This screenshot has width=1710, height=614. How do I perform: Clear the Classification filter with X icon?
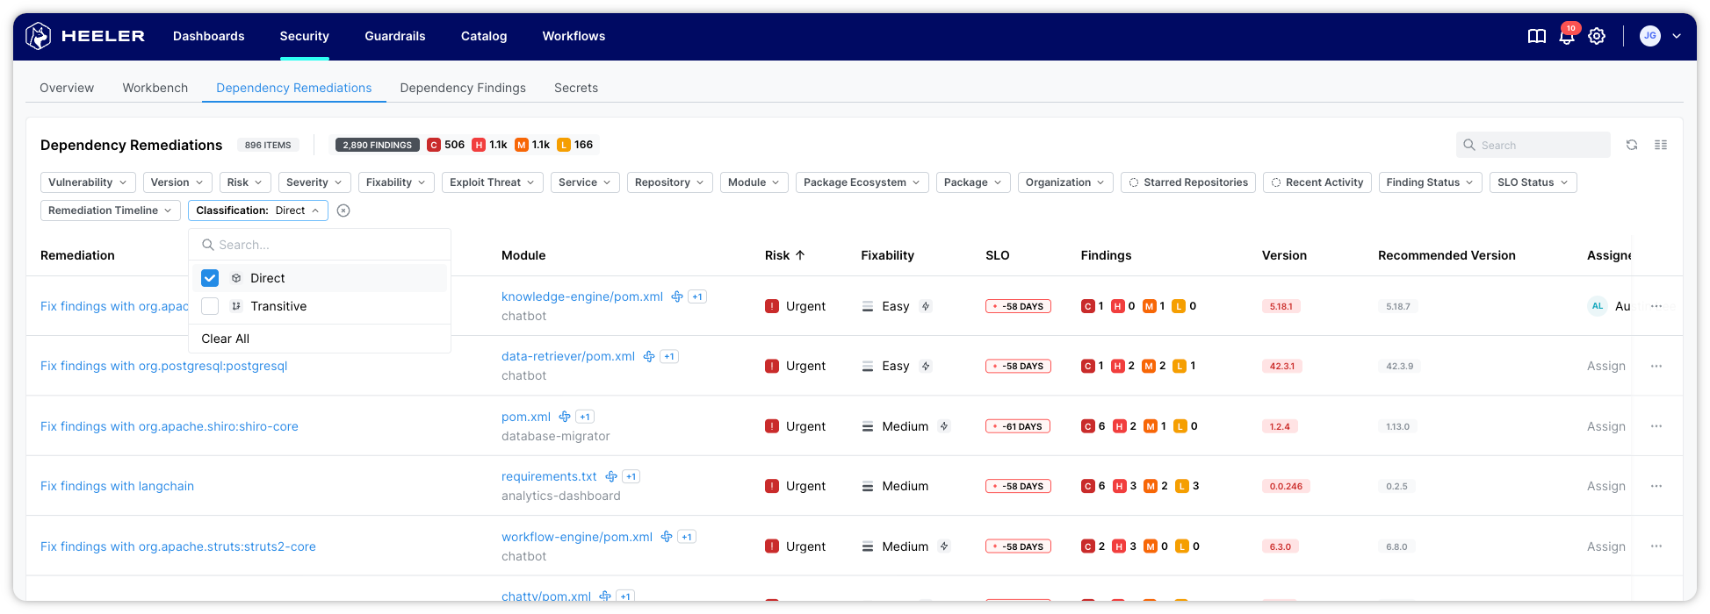[343, 211]
